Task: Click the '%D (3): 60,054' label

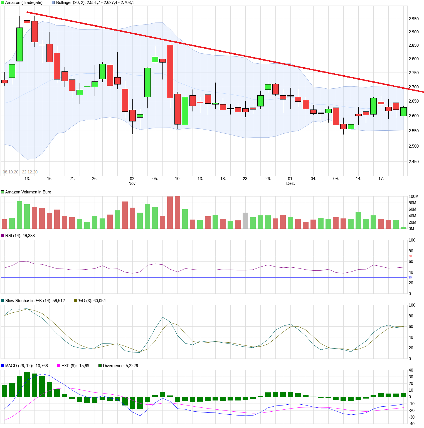Action: (x=92, y=301)
